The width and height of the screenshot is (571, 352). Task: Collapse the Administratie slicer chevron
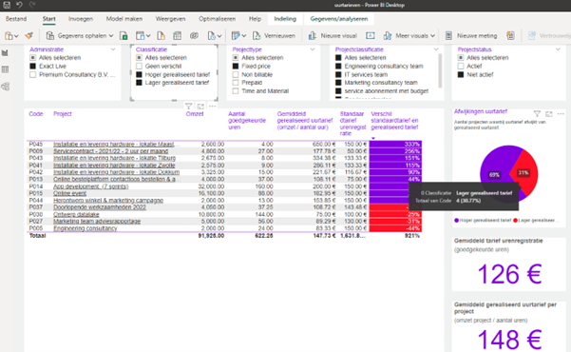(x=113, y=49)
